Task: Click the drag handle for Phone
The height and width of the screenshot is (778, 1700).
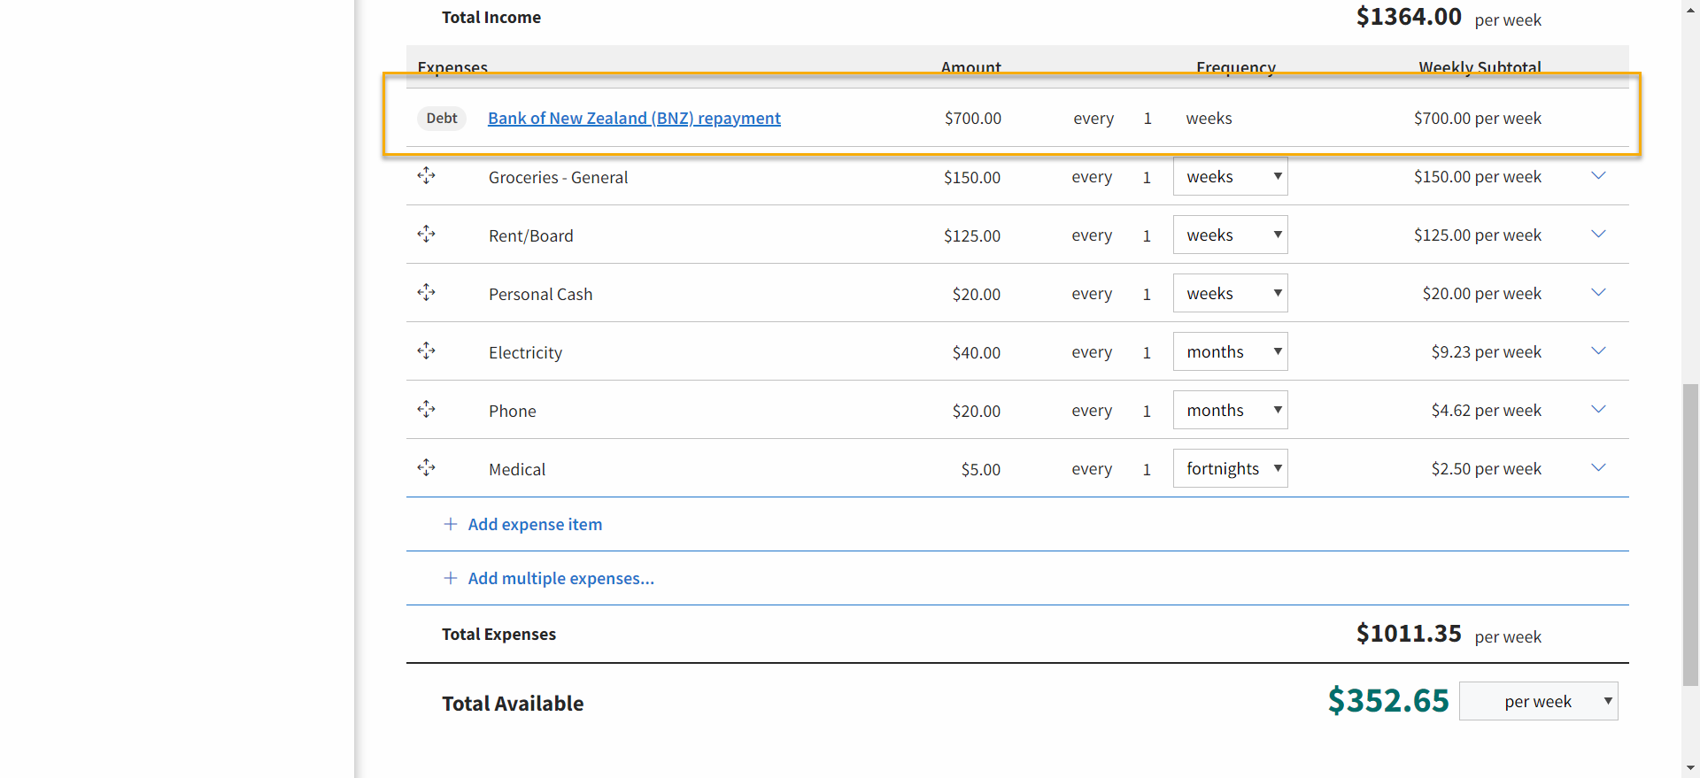Action: (426, 409)
